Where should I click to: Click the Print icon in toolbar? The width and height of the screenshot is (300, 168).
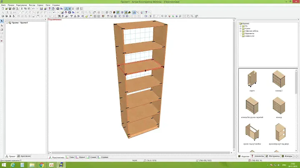click(12, 9)
